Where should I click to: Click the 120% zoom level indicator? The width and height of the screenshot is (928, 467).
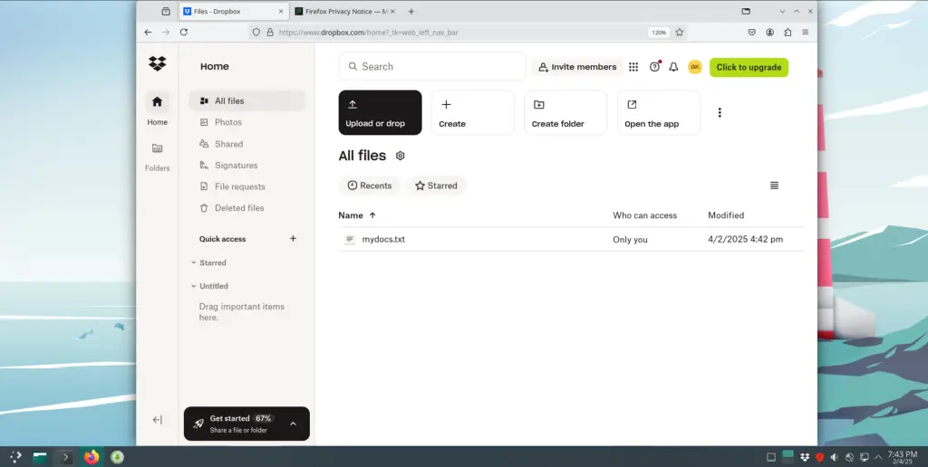[x=659, y=33]
